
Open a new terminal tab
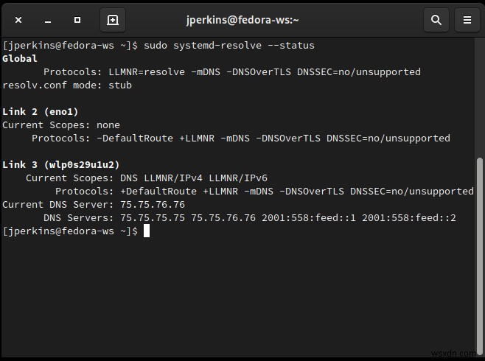[x=113, y=20]
